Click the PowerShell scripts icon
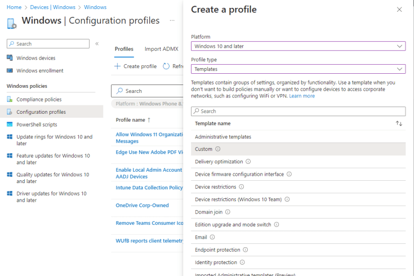The width and height of the screenshot is (414, 276). pos(10,124)
